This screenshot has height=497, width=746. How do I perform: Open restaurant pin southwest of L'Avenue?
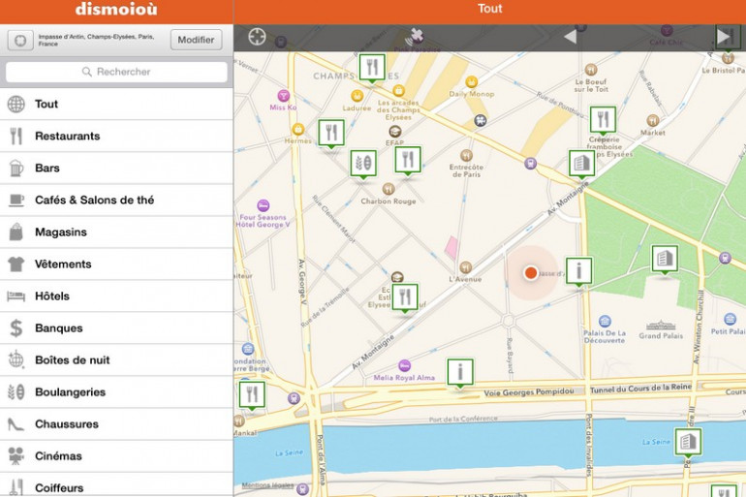405,298
